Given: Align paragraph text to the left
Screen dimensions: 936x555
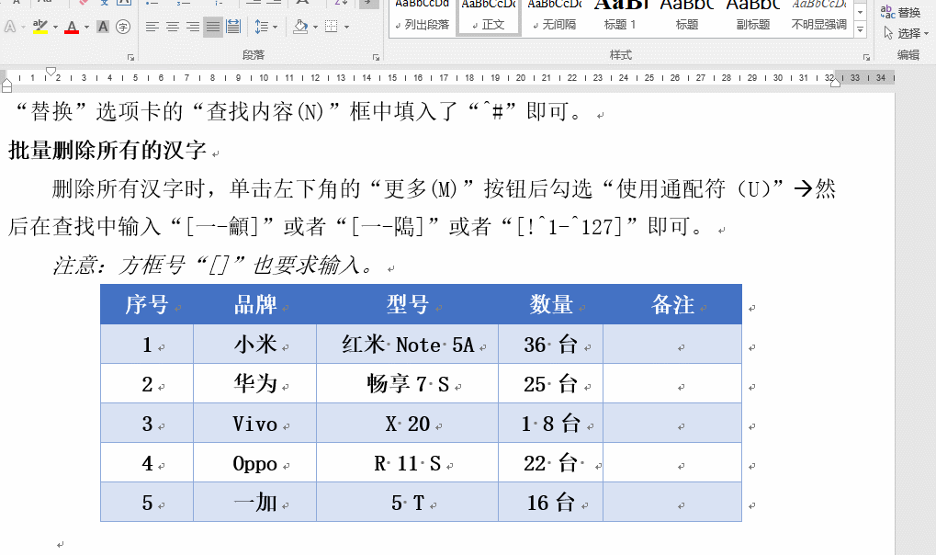Looking at the screenshot, I should [x=152, y=27].
